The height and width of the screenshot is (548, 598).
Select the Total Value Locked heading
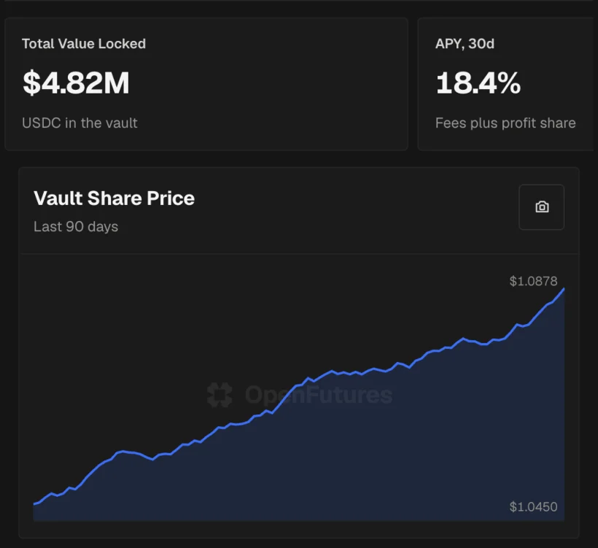84,44
